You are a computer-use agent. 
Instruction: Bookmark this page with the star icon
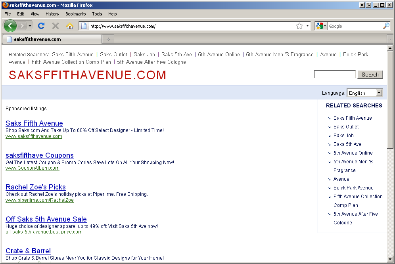pyautogui.click(x=299, y=26)
